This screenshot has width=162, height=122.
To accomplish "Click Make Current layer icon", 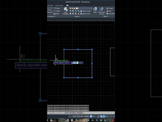I will point(81,11).
